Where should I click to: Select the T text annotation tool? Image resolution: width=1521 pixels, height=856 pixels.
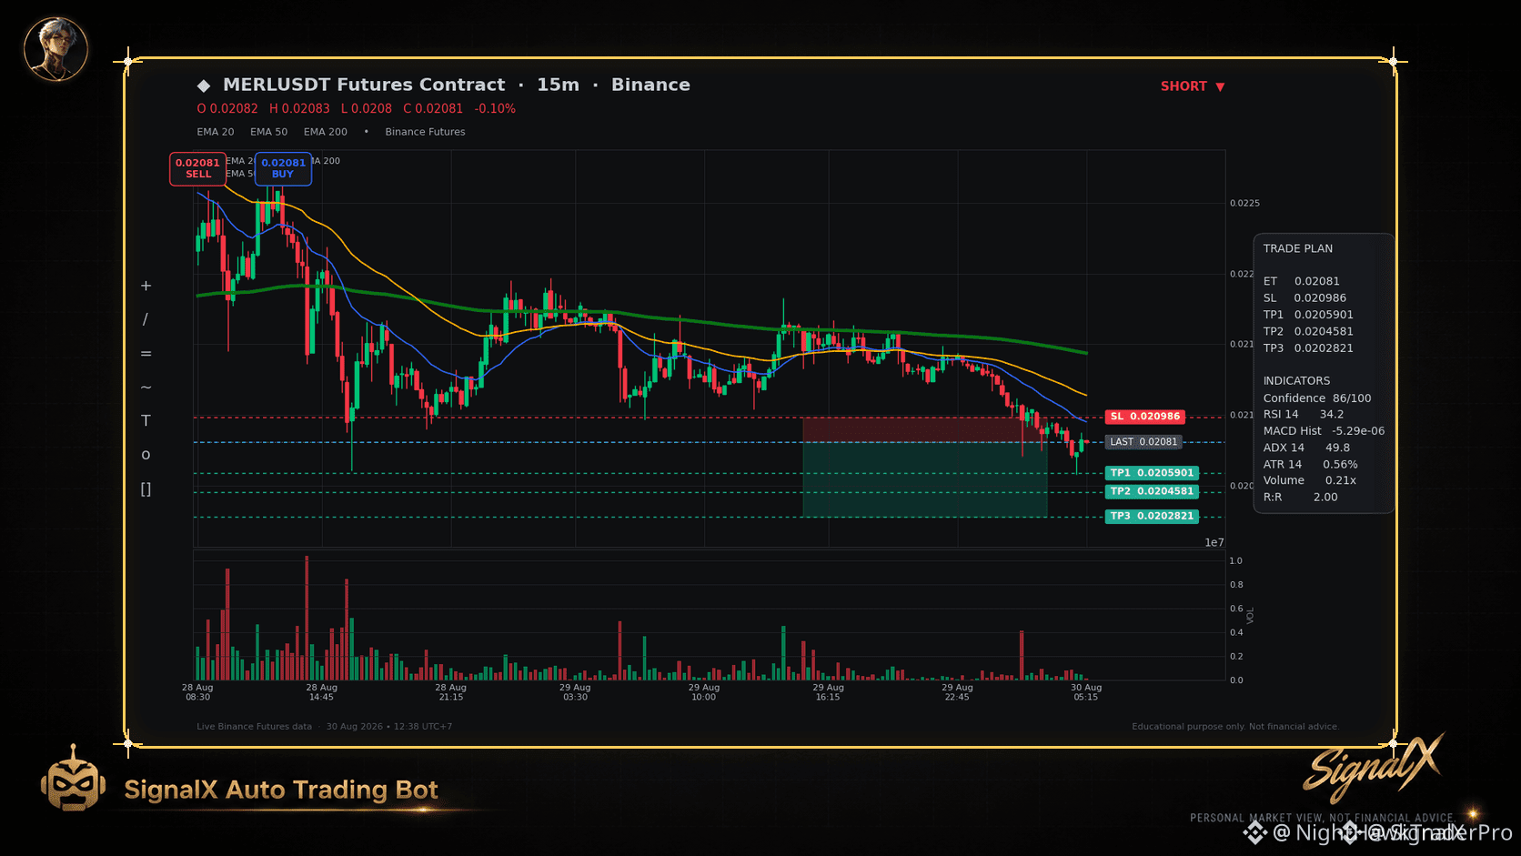[x=146, y=420]
